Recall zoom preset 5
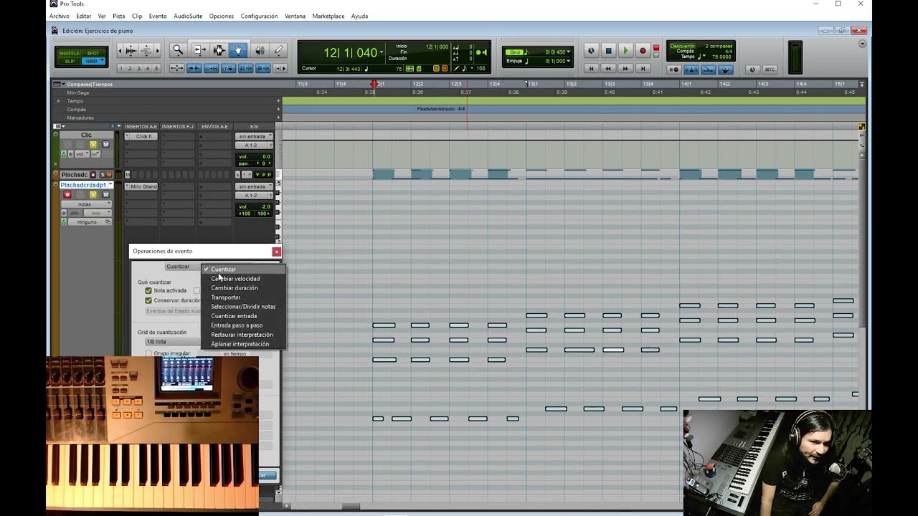The height and width of the screenshot is (516, 918). pos(157,69)
